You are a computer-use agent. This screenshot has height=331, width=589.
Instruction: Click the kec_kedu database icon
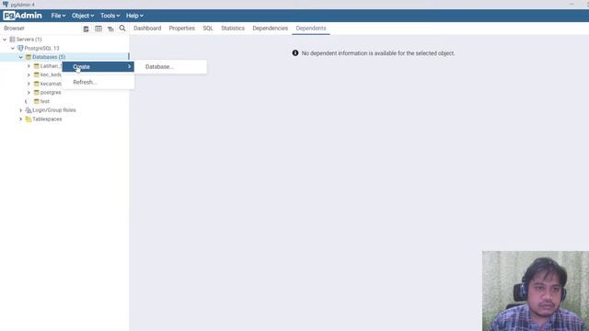coord(37,74)
